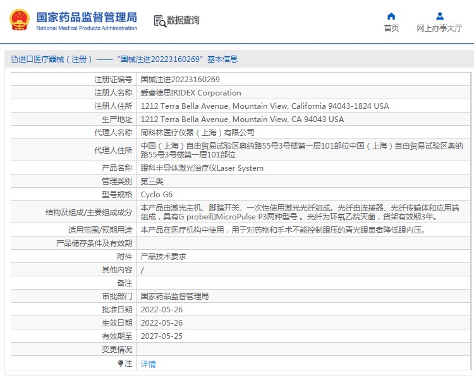Click the 网上办事大厅 person icon
Viewport: 474px width, 380px height.
[440, 16]
